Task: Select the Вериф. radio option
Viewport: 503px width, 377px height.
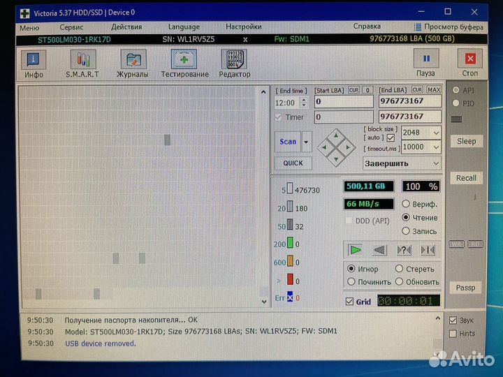Action: click(x=406, y=205)
